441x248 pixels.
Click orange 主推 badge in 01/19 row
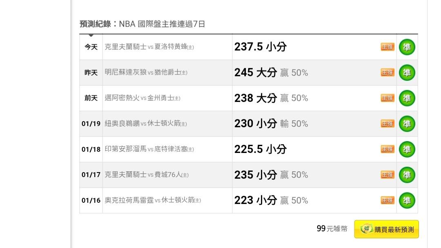coord(388,124)
